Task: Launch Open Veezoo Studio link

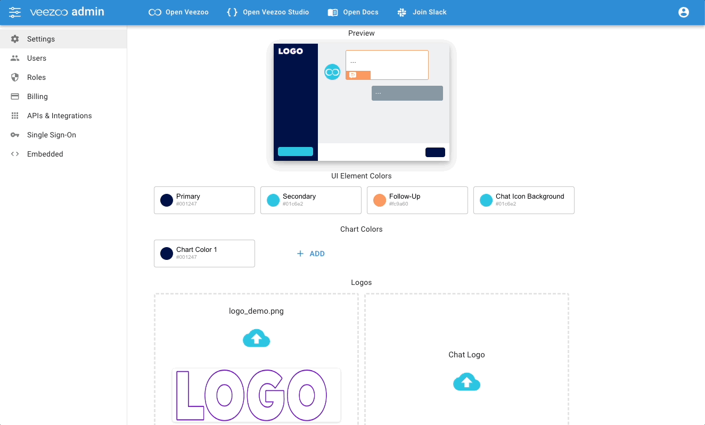Action: (x=268, y=12)
